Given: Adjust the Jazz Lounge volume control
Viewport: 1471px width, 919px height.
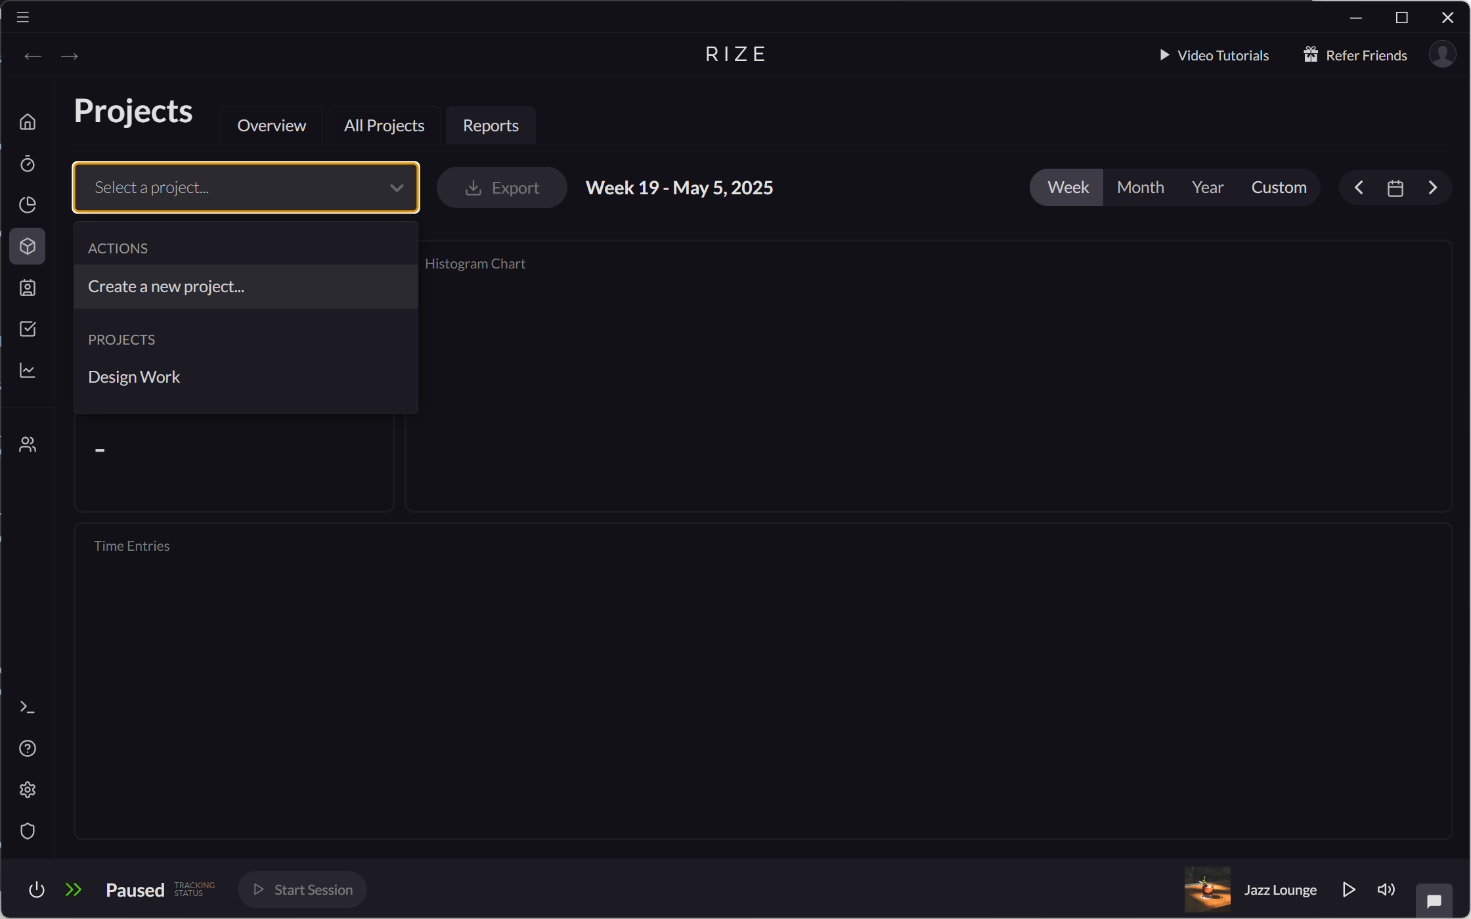Looking at the screenshot, I should point(1386,889).
